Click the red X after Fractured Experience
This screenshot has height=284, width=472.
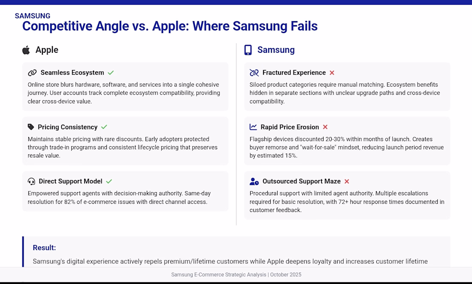pyautogui.click(x=332, y=73)
